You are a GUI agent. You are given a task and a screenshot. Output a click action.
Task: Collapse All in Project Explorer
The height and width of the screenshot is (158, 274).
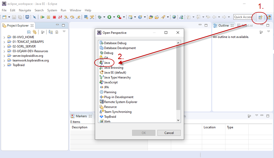[29, 32]
